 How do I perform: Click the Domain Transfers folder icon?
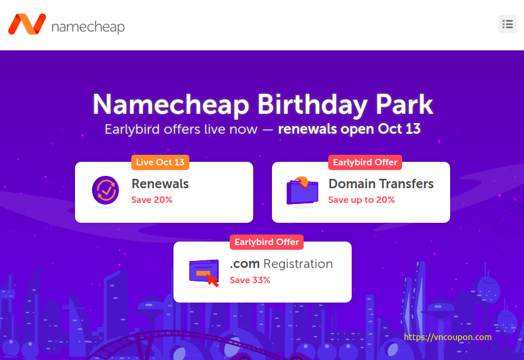(x=302, y=192)
